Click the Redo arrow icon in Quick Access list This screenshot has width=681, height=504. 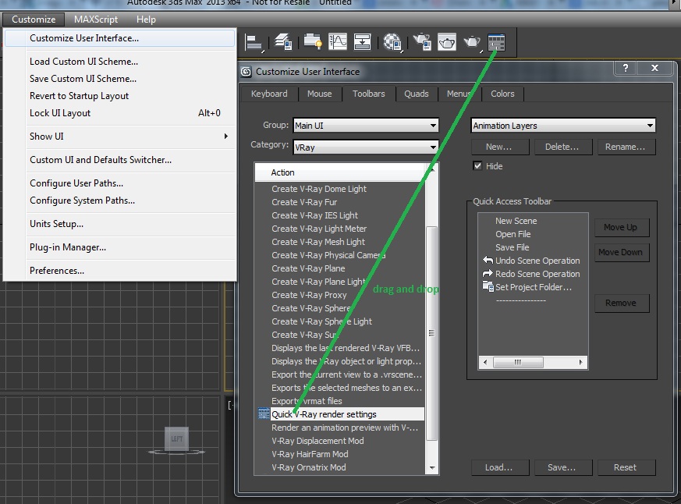[488, 274]
